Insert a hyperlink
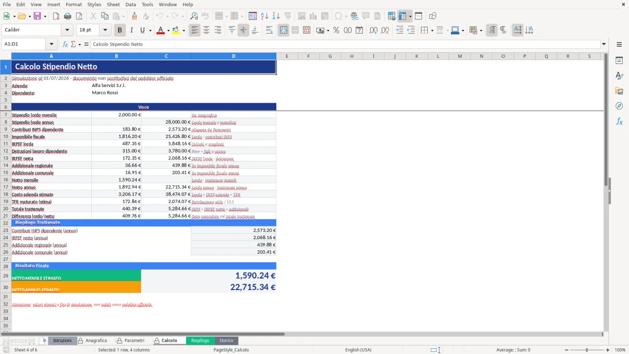This screenshot has width=629, height=354. click(354, 16)
